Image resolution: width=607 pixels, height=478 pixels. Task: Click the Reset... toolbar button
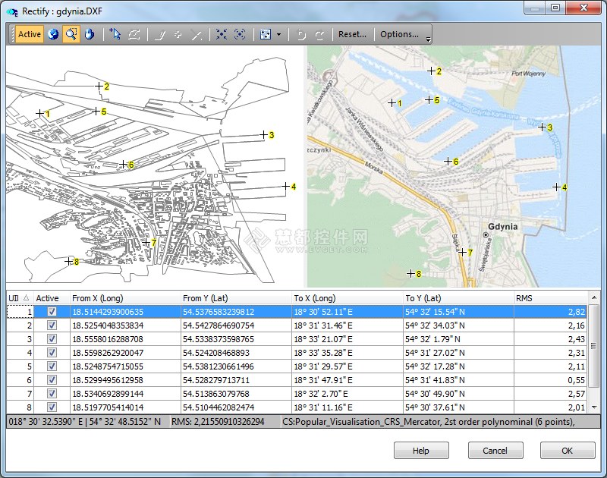pyautogui.click(x=352, y=34)
